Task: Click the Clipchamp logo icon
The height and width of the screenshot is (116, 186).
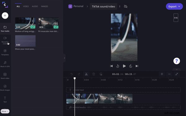Action: [x=5, y=5]
